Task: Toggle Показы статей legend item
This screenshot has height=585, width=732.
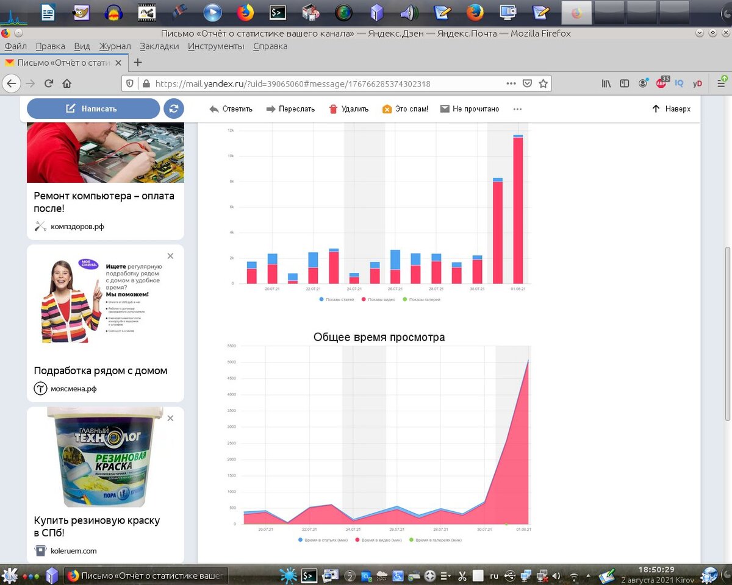Action: (335, 300)
